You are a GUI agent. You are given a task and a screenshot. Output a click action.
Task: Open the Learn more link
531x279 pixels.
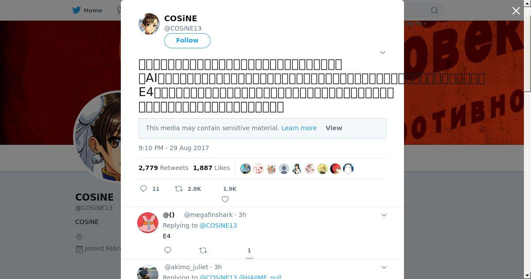(299, 128)
